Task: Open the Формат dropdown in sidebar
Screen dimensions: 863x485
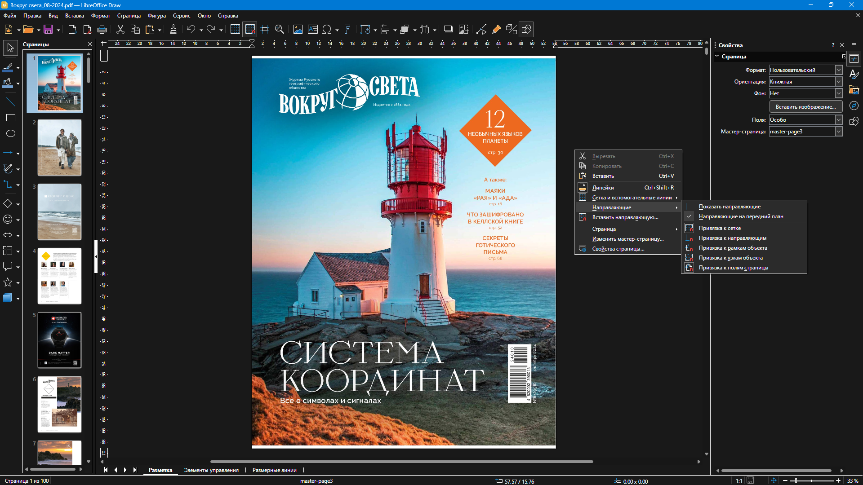Action: pyautogui.click(x=838, y=70)
